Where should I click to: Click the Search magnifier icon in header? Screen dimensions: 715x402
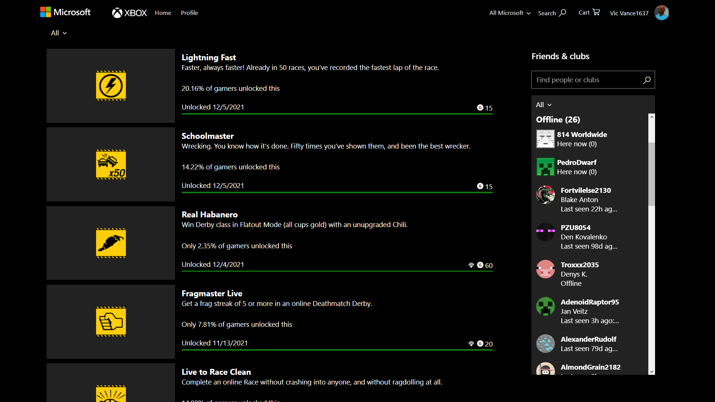click(x=563, y=13)
